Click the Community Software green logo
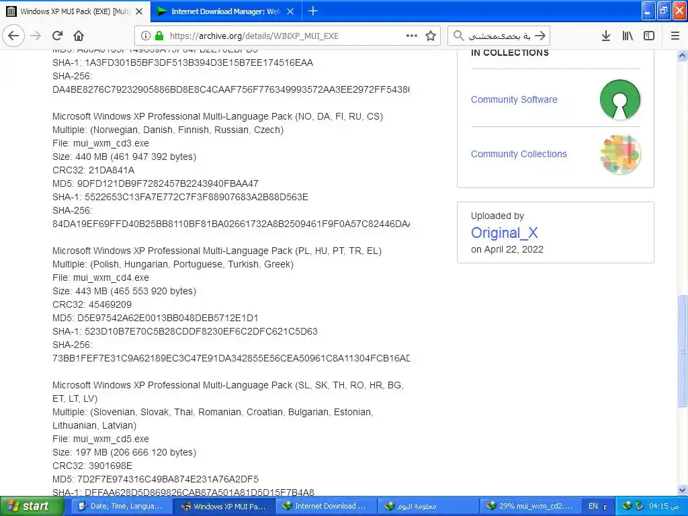 click(619, 99)
